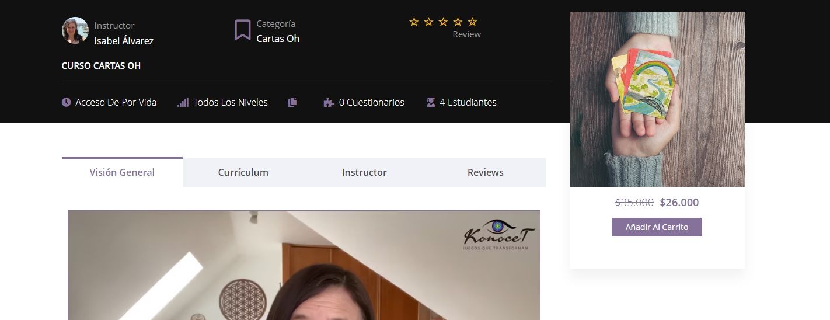Open the Cartas Oh category link

278,39
